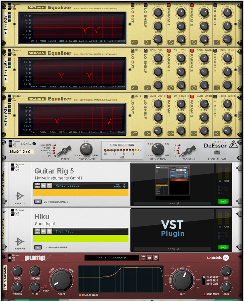Image resolution: width=244 pixels, height=301 pixels.
Task: Click the Guitar Rig 5 plugin thumbnail preview
Action: [173, 182]
